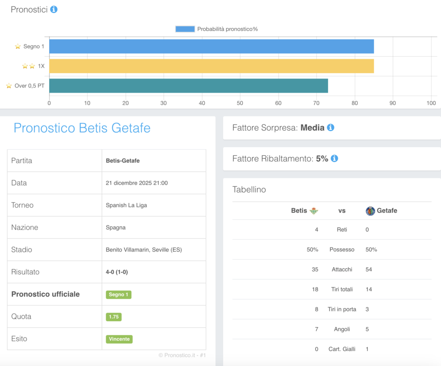Click the 4-0 (1-0) result cell

[x=117, y=272]
